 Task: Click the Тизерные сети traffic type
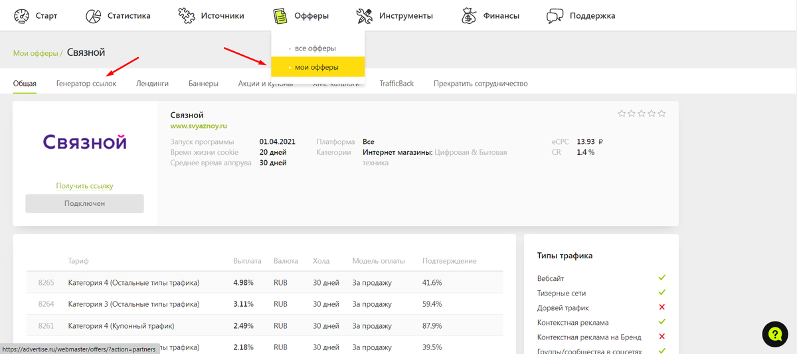pyautogui.click(x=562, y=293)
